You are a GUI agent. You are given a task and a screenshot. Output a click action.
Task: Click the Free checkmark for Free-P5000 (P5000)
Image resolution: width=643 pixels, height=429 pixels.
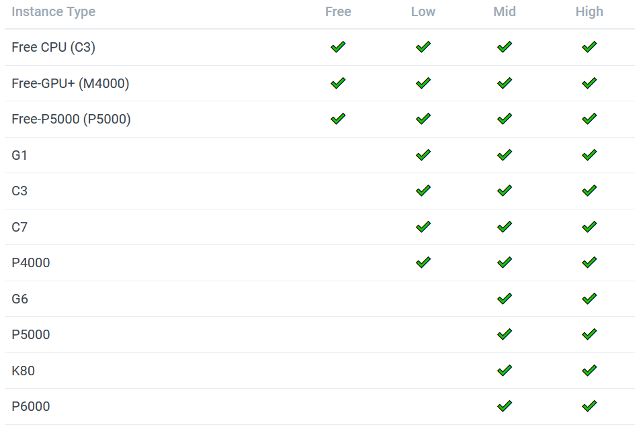pyautogui.click(x=338, y=119)
